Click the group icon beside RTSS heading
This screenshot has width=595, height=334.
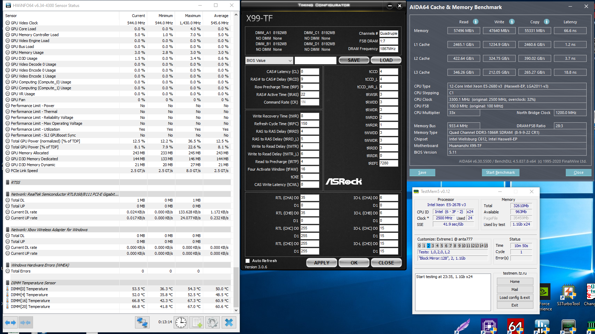tap(8, 182)
